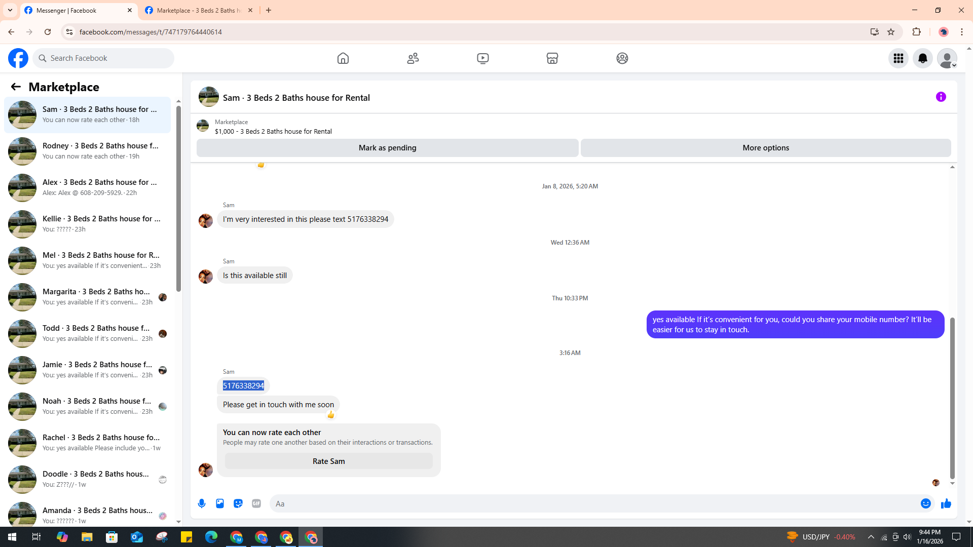Click the Rate Sam button

tap(328, 461)
